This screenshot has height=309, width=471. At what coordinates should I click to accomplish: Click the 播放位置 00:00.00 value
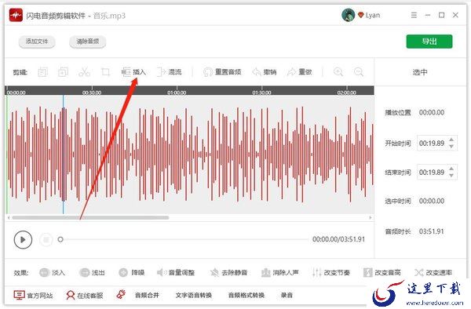(x=432, y=112)
